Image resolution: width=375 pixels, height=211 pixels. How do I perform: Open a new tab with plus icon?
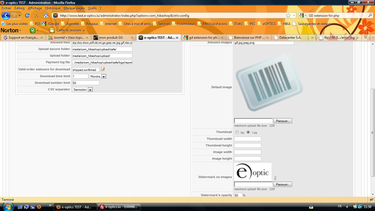(366, 38)
